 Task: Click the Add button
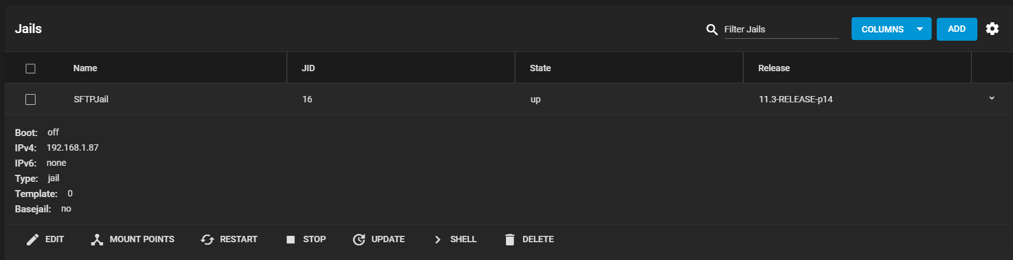pyautogui.click(x=956, y=29)
